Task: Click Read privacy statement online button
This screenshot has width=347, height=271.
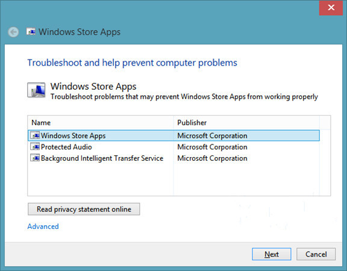Action: pyautogui.click(x=84, y=209)
